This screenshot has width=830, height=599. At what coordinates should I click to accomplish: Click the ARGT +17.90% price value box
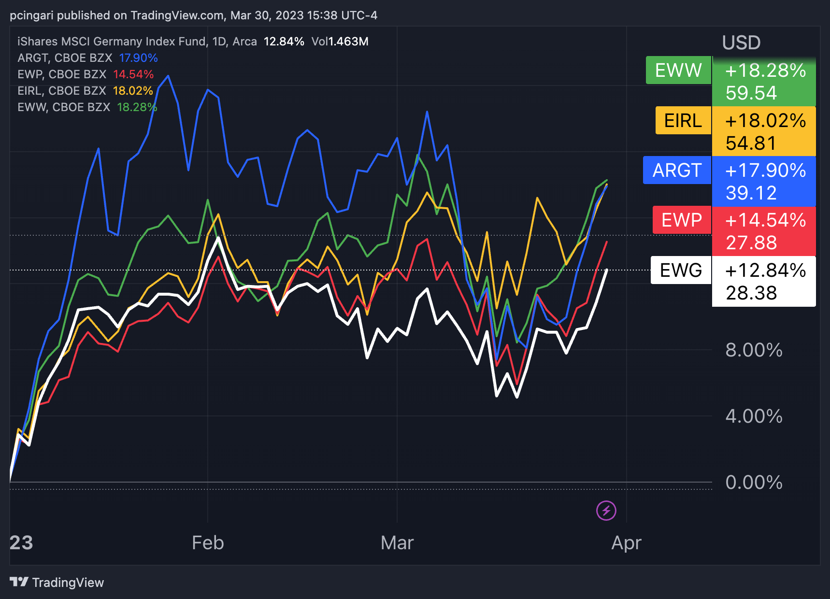[764, 181]
